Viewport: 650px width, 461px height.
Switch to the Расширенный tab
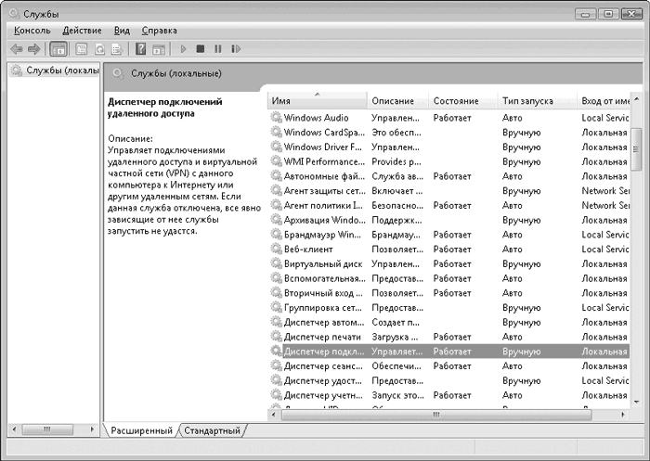tap(141, 430)
